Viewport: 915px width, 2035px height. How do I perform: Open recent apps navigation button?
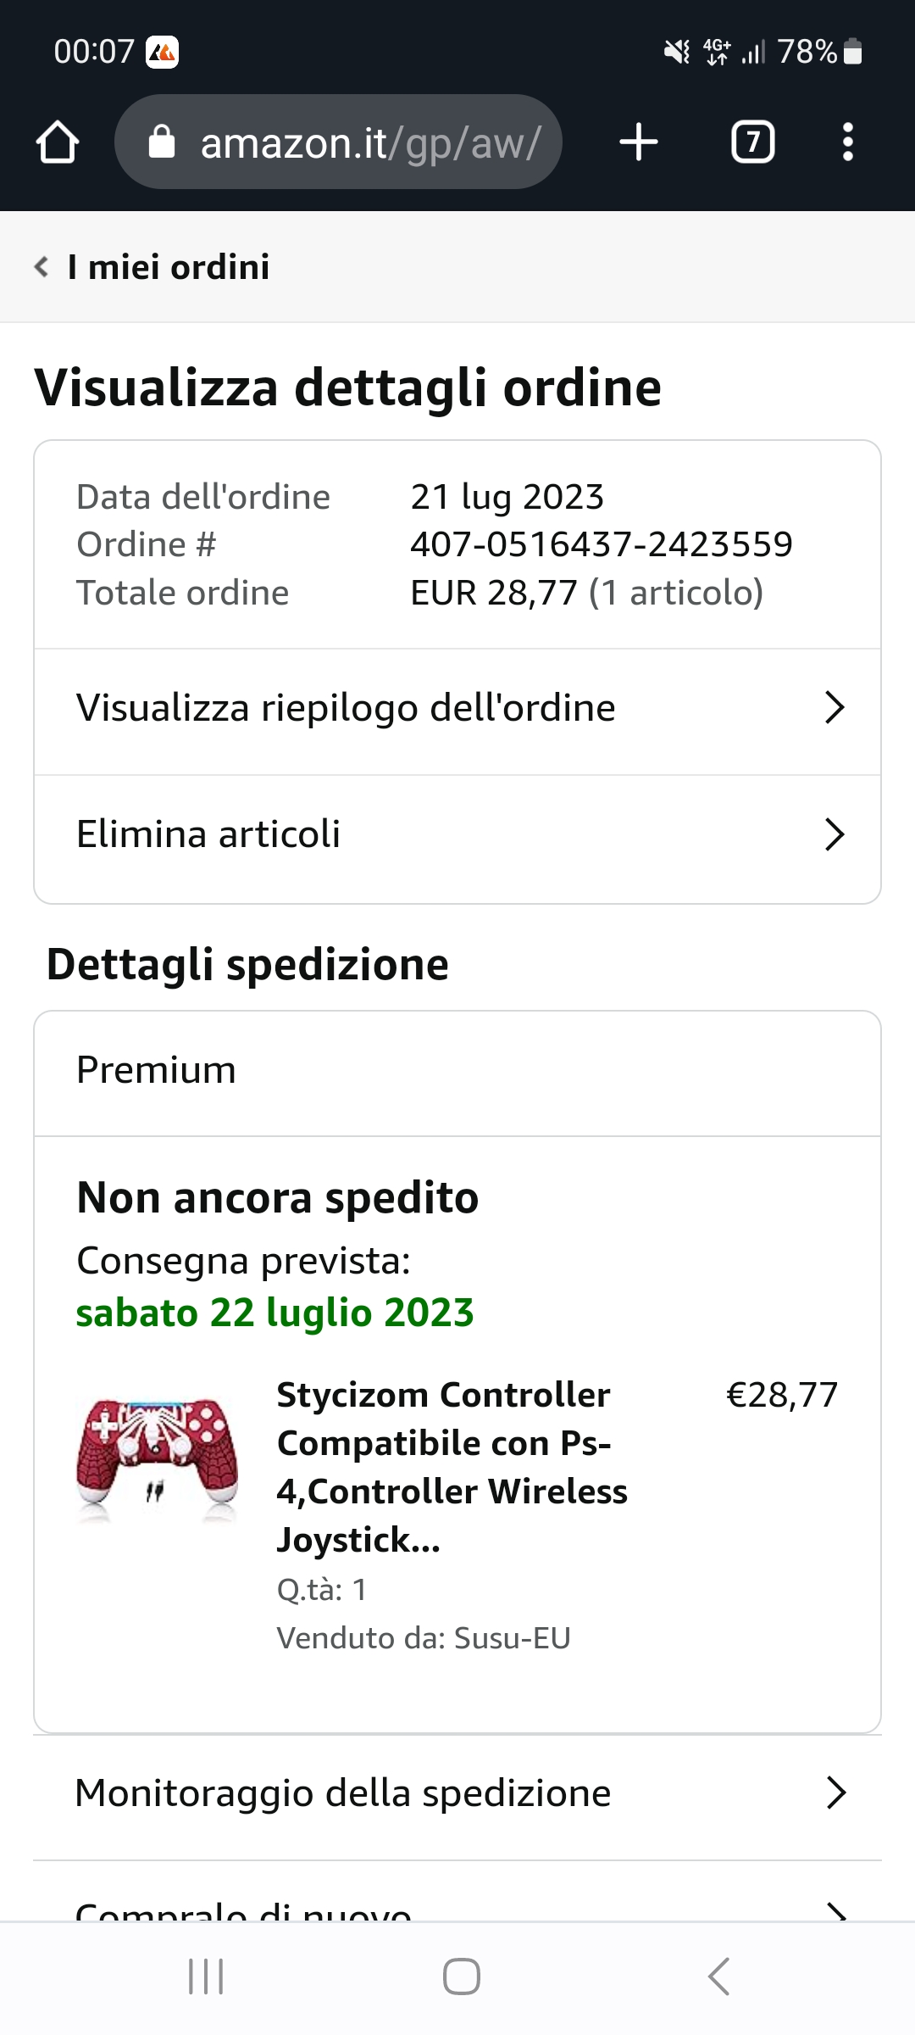(206, 1976)
